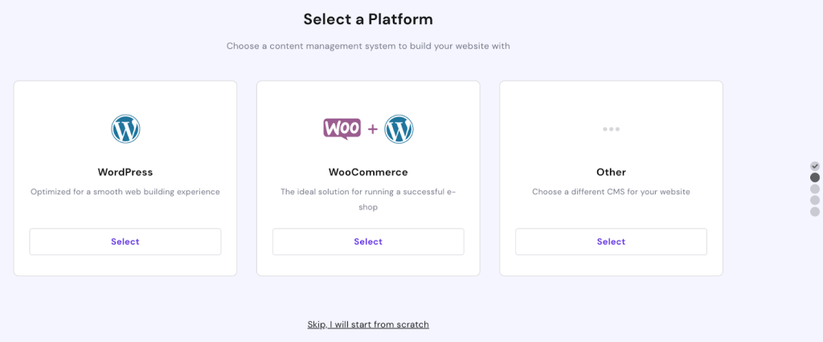Click the WordPress card title

[125, 172]
